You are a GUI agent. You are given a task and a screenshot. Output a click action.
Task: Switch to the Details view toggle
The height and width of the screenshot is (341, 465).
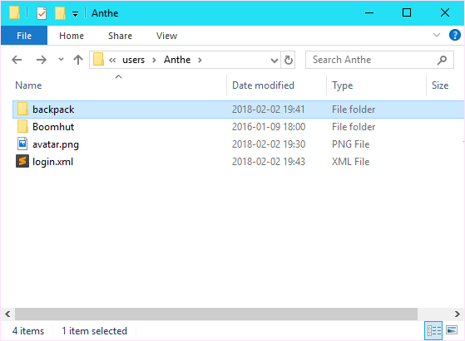(x=433, y=330)
